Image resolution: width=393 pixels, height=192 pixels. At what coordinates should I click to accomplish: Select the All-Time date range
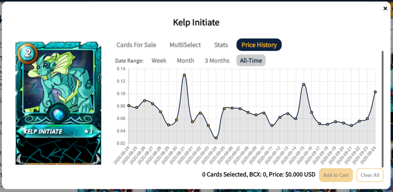[251, 60]
